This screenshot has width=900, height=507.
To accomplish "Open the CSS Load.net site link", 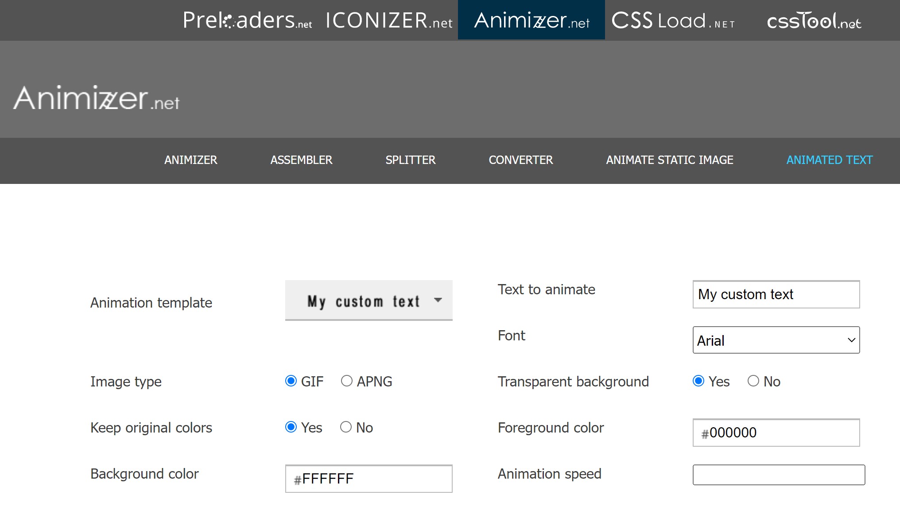I will [673, 20].
